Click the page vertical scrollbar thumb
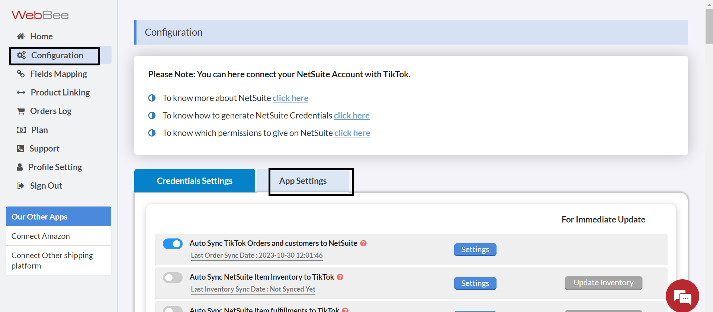This screenshot has width=713, height=312. tap(709, 27)
